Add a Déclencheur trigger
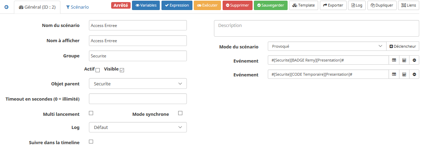 coord(403,46)
